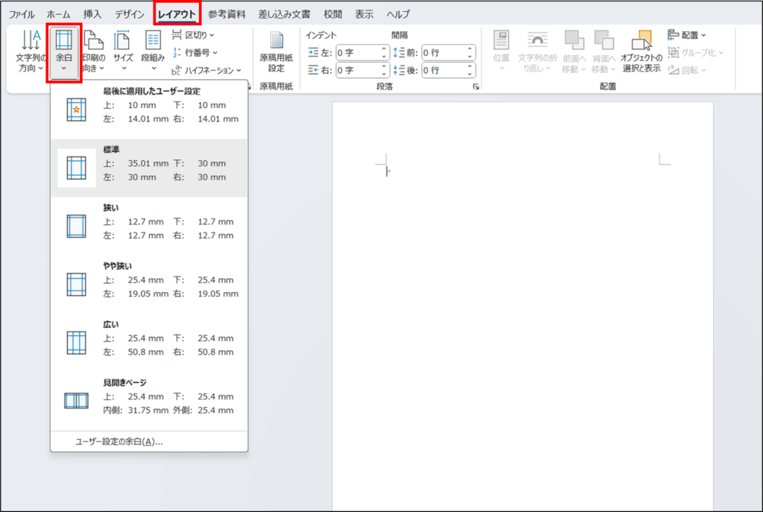This screenshot has width=763, height=512.
Task: Place cursor in the blank document page
Action: (522, 306)
